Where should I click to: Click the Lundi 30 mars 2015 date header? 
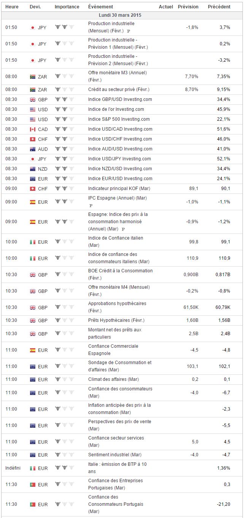[122, 15]
